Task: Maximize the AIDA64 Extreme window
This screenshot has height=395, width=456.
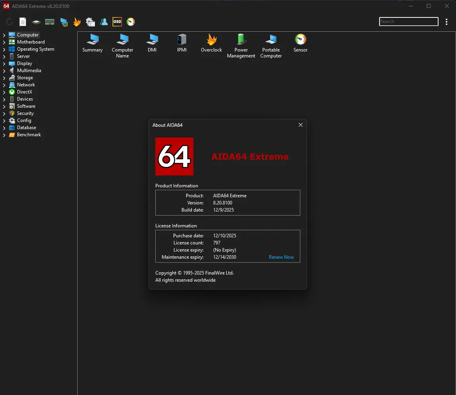Action: click(429, 6)
